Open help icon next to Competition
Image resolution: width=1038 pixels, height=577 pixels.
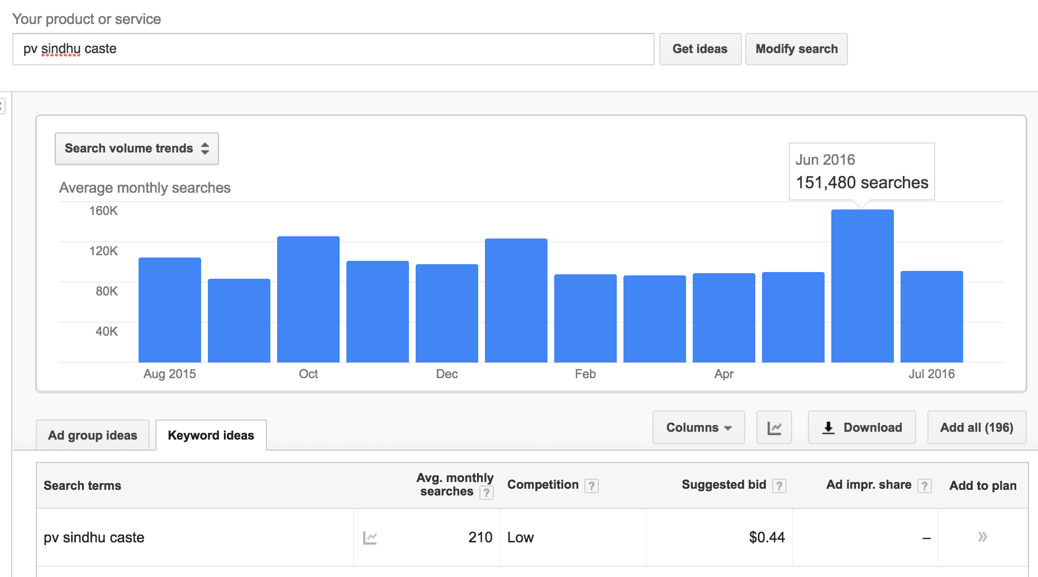(592, 486)
